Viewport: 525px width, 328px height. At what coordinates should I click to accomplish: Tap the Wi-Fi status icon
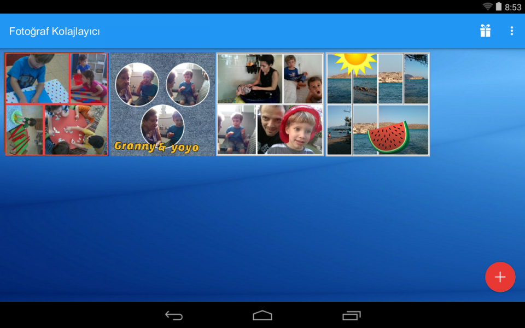(488, 7)
